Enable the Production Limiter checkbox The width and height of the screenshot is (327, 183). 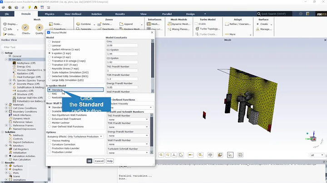coord(50,152)
